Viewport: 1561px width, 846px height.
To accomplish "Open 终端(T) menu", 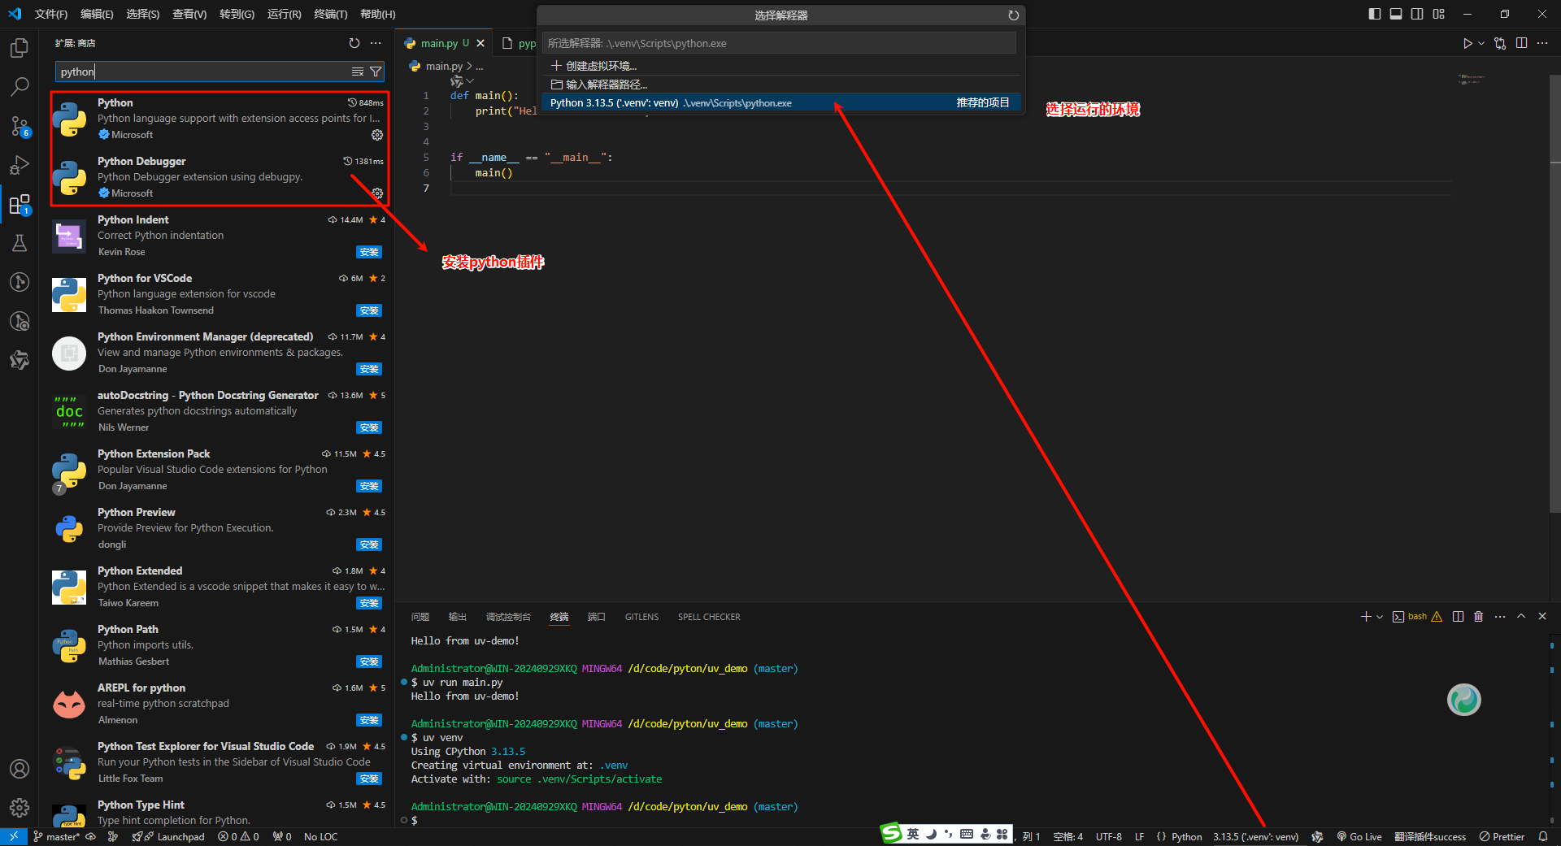I will (331, 14).
